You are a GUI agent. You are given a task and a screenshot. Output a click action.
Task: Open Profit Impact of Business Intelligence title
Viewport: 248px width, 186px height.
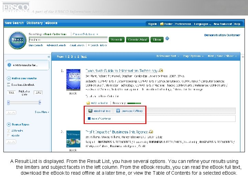117,132
